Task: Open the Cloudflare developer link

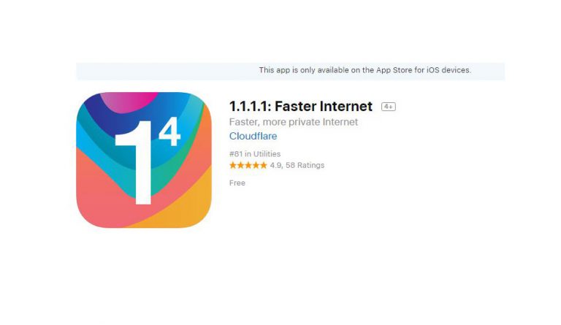Action: [253, 137]
